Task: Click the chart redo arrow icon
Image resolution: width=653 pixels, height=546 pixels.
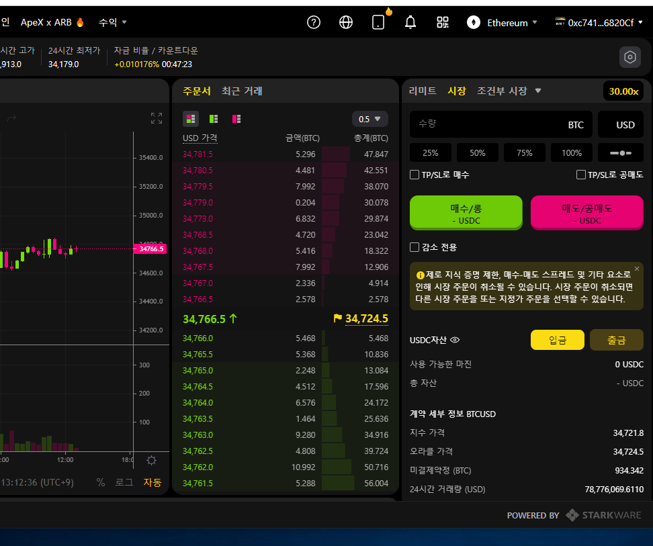Action: click(11, 118)
